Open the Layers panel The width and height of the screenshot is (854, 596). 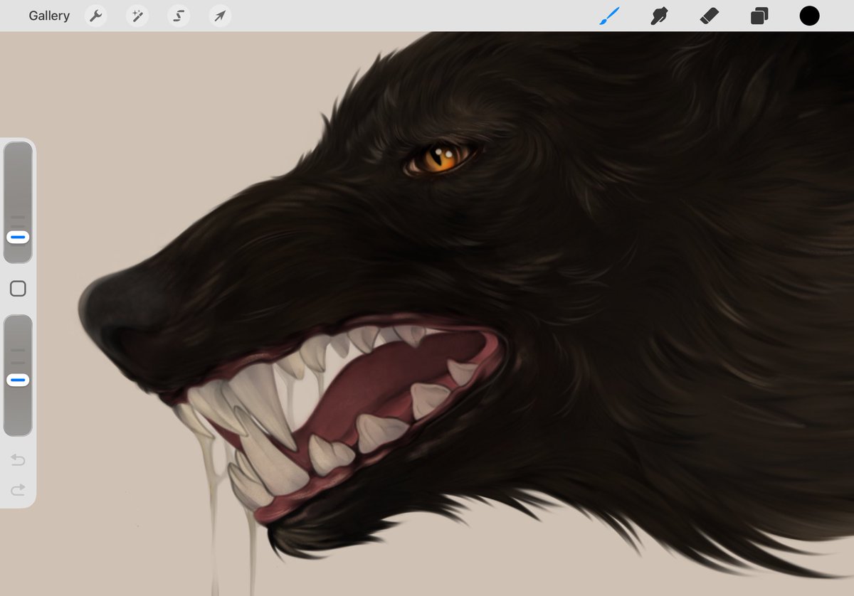click(759, 16)
